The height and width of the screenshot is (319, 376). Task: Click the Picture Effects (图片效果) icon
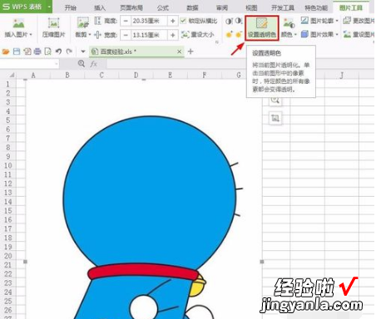point(304,34)
